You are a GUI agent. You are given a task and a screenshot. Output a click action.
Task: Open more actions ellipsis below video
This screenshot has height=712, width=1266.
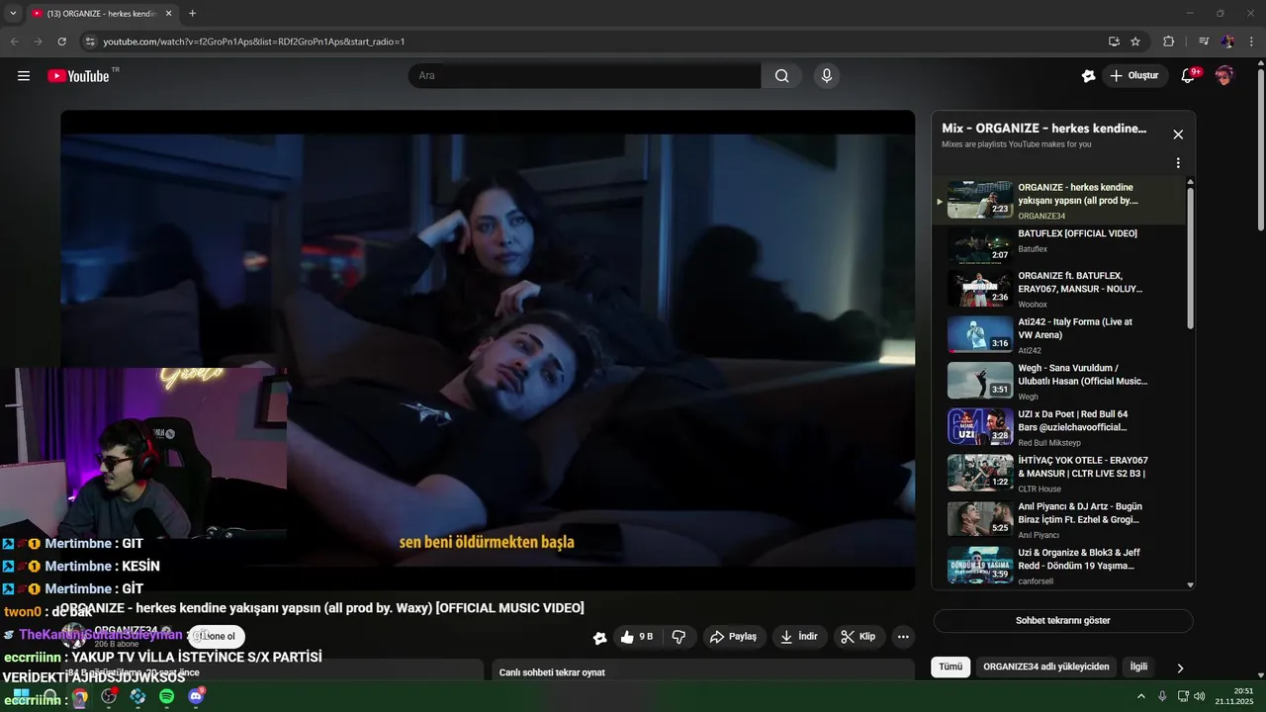[903, 637]
